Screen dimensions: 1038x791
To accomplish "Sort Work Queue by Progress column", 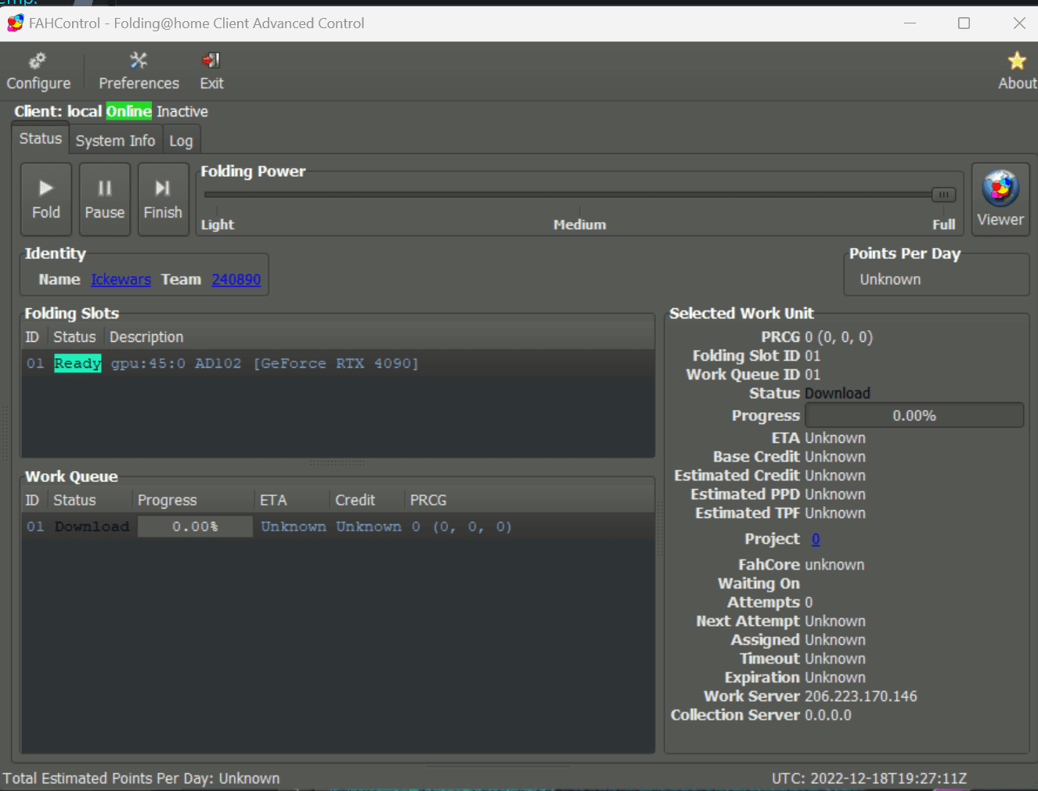I will tap(193, 500).
